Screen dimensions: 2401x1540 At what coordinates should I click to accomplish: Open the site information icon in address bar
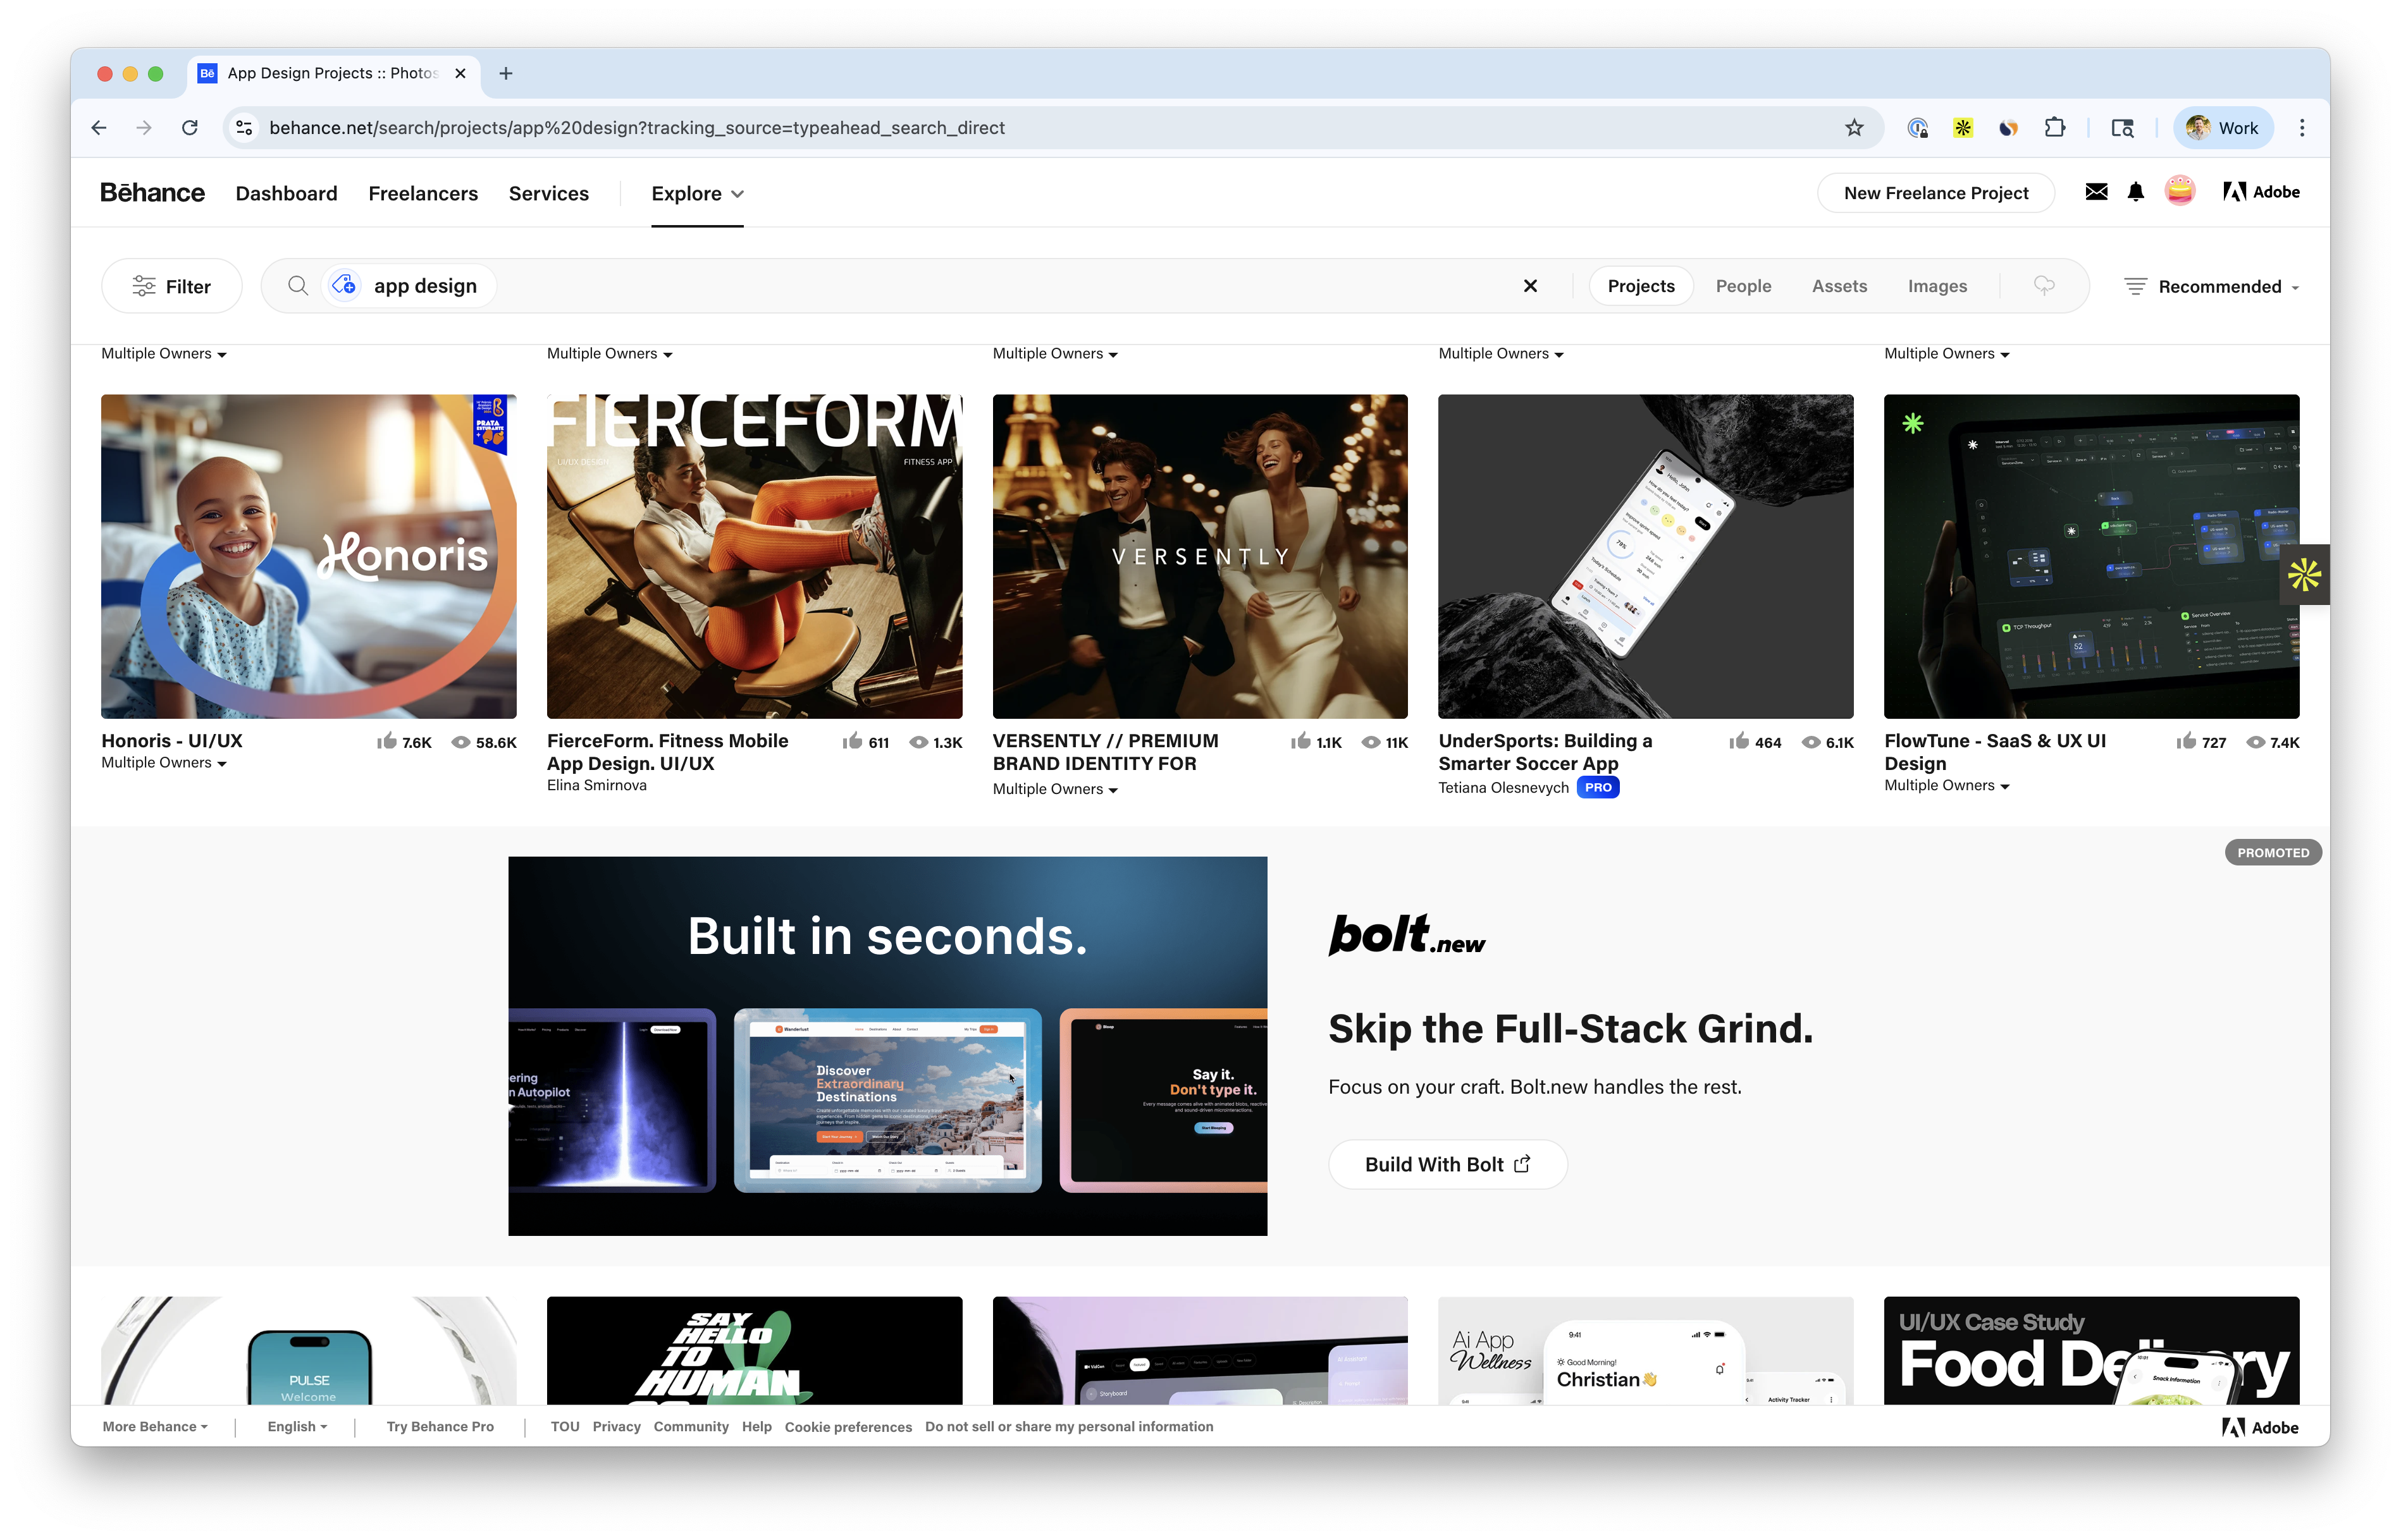[244, 128]
